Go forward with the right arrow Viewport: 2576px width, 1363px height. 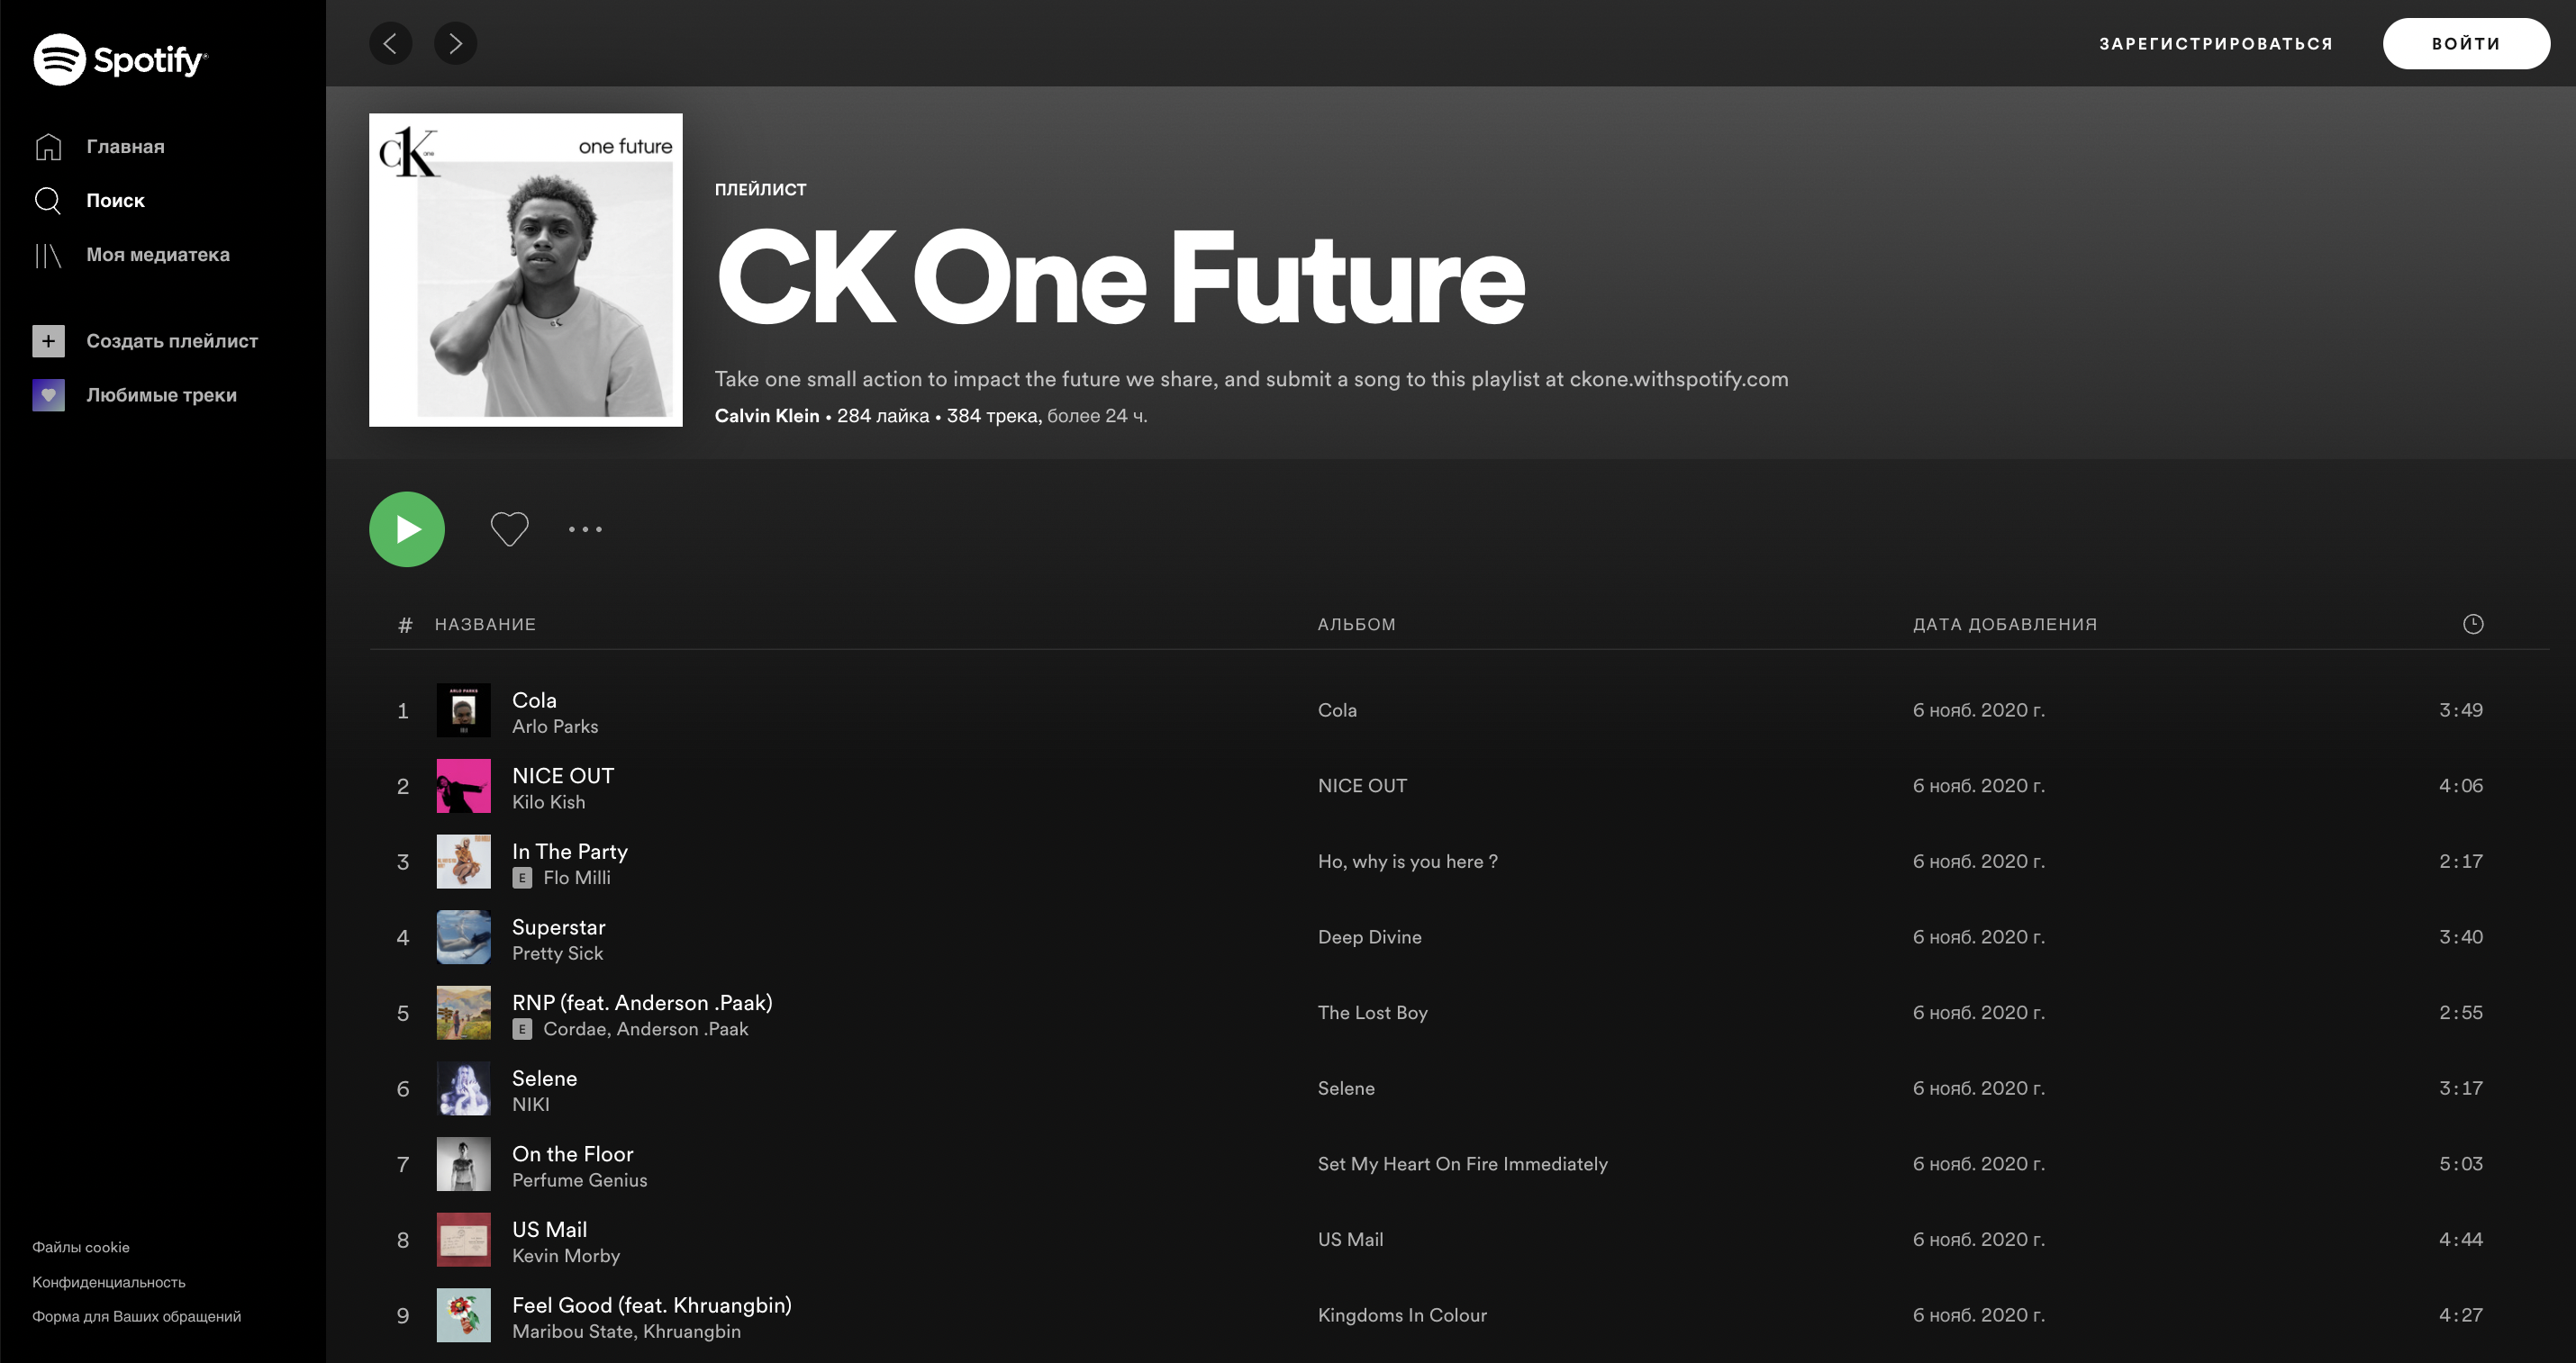point(456,43)
